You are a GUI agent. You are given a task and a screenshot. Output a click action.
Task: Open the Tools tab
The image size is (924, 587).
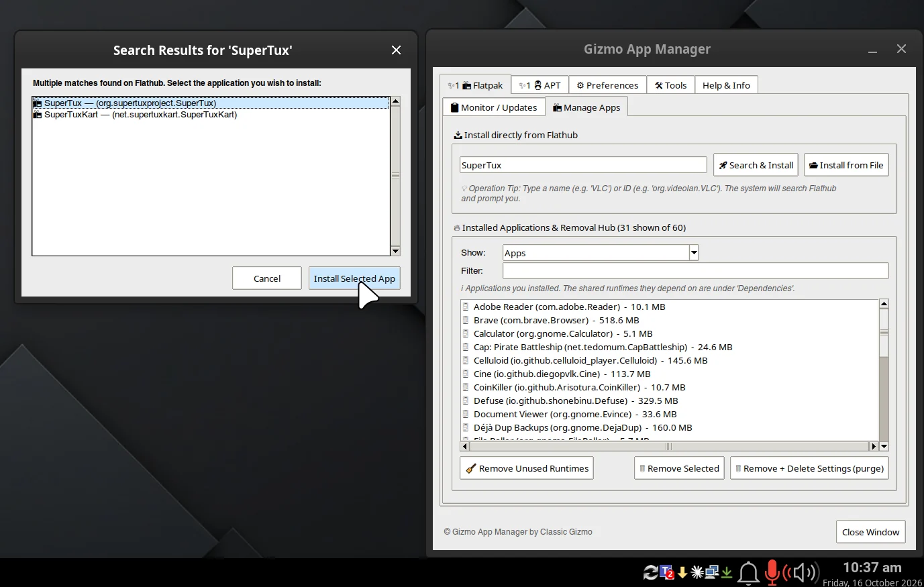[671, 85]
